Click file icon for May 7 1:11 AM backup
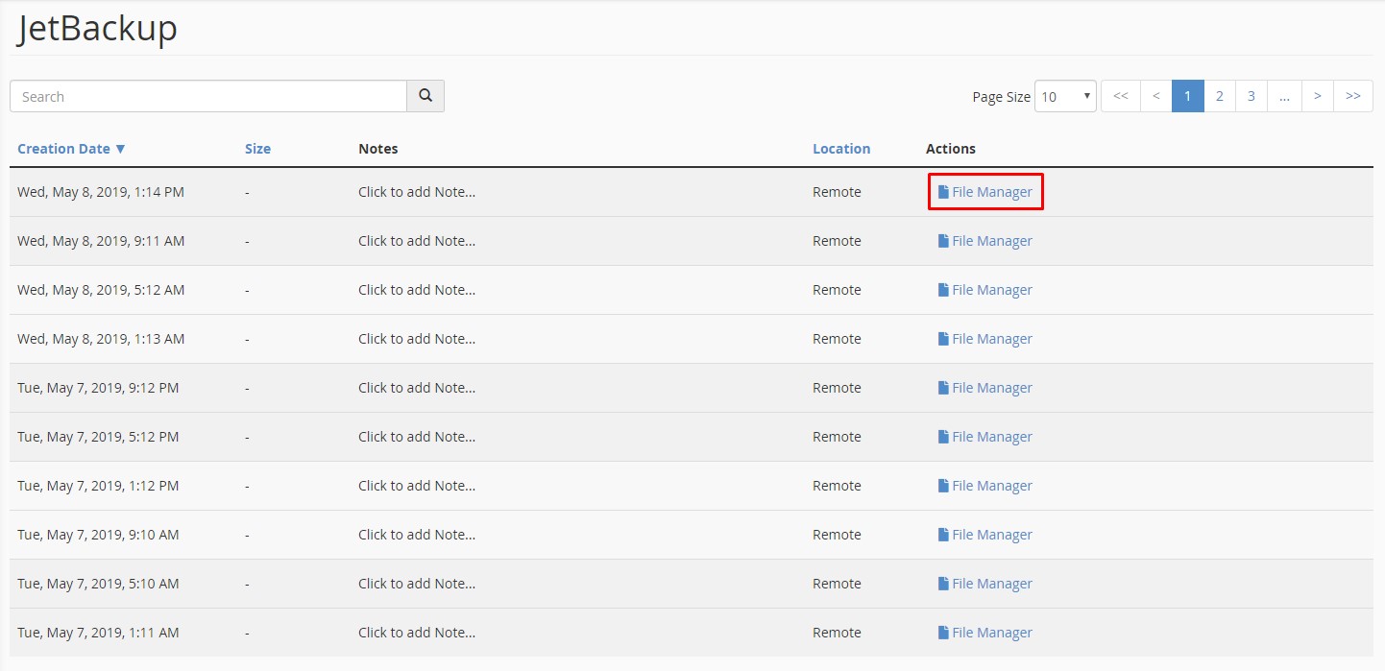1385x671 pixels. (x=943, y=633)
